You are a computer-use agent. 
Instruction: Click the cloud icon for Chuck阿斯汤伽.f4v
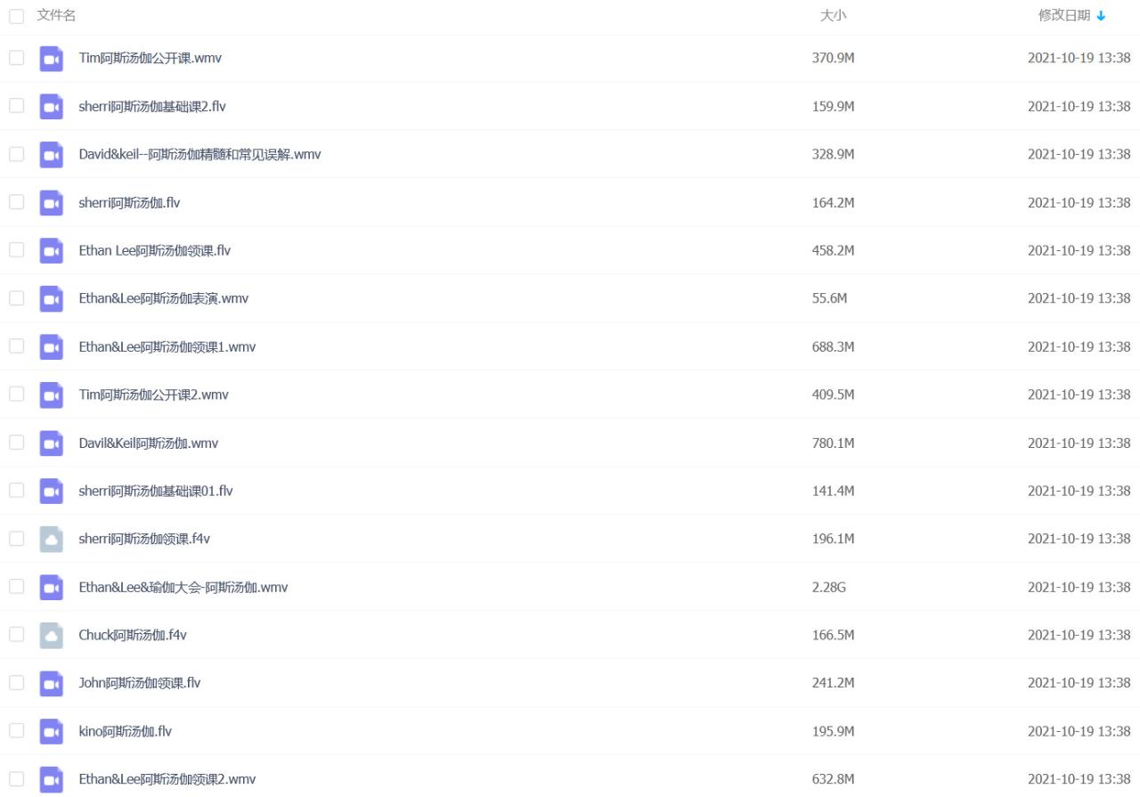tap(52, 636)
